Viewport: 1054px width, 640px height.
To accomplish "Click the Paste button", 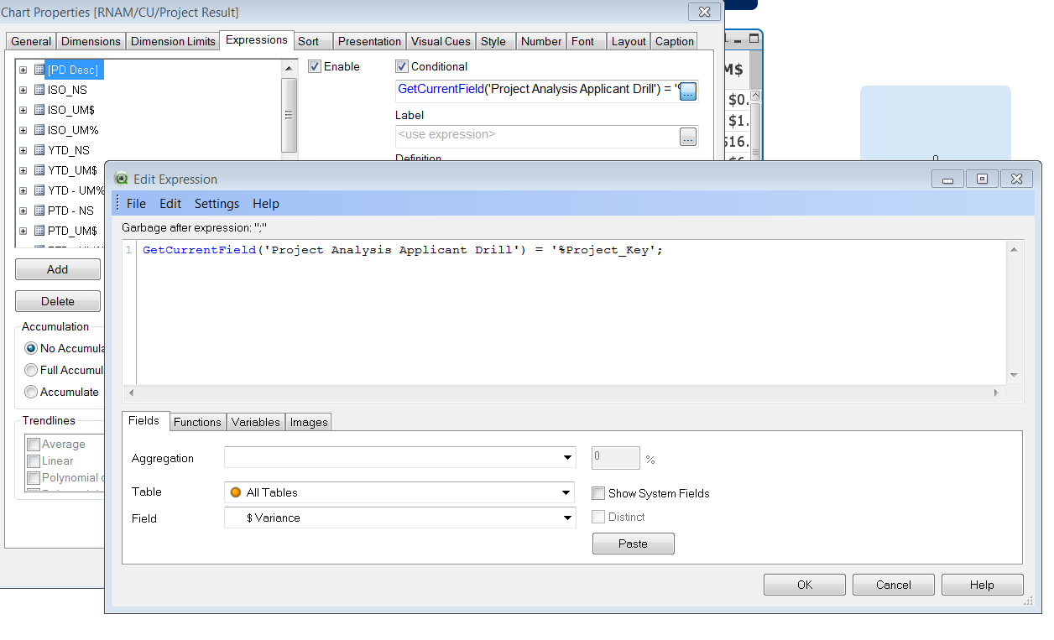I will (634, 544).
